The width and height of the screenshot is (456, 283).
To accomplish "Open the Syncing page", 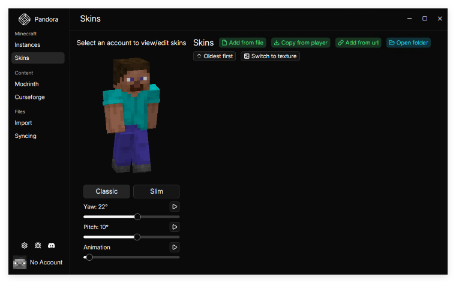I will tap(38, 136).
